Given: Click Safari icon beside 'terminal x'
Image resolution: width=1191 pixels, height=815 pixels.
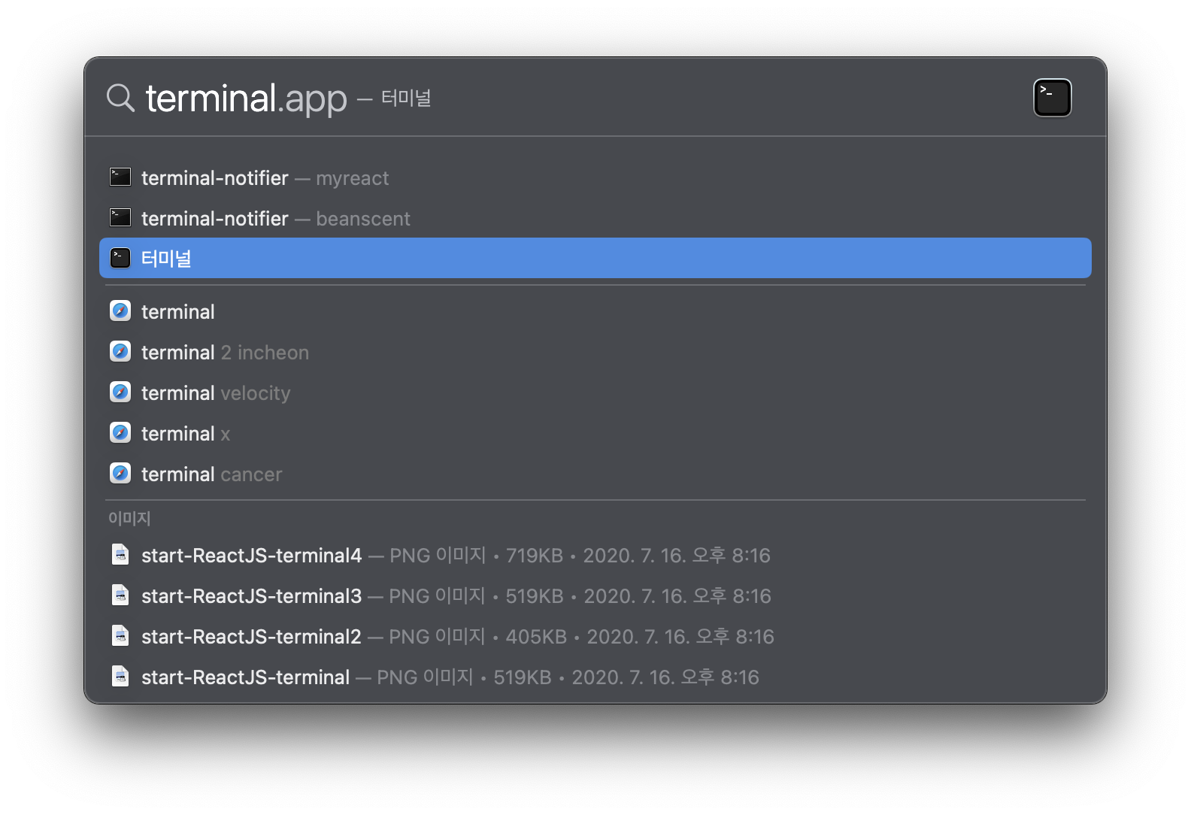Looking at the screenshot, I should [x=120, y=433].
